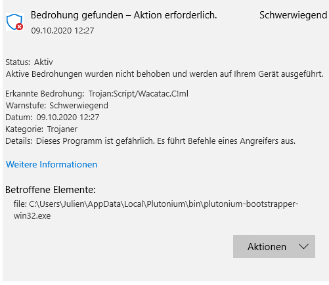Click the 'Datum: 09.10.2020 12:27' line
Screen dimensions: 329x285
pos(53,118)
